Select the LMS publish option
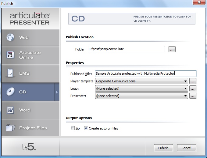 tap(30, 73)
